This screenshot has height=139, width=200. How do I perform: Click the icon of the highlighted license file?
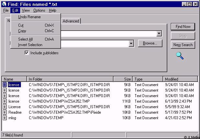point(5,85)
